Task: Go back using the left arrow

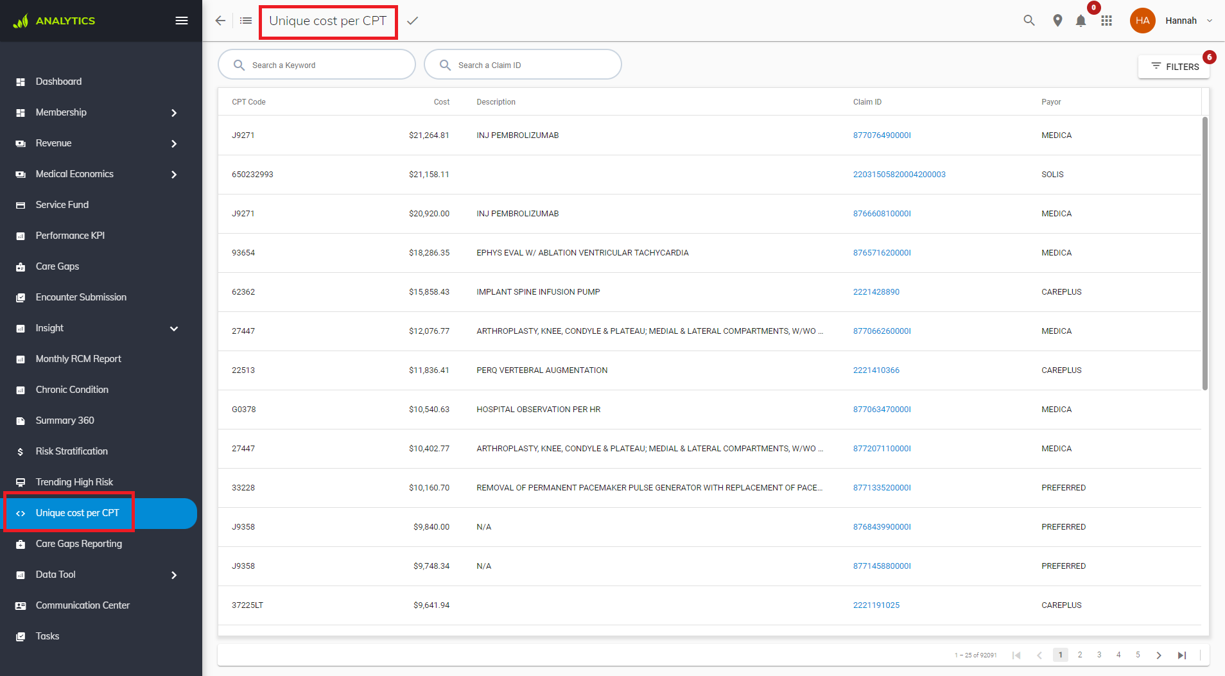Action: pos(220,21)
